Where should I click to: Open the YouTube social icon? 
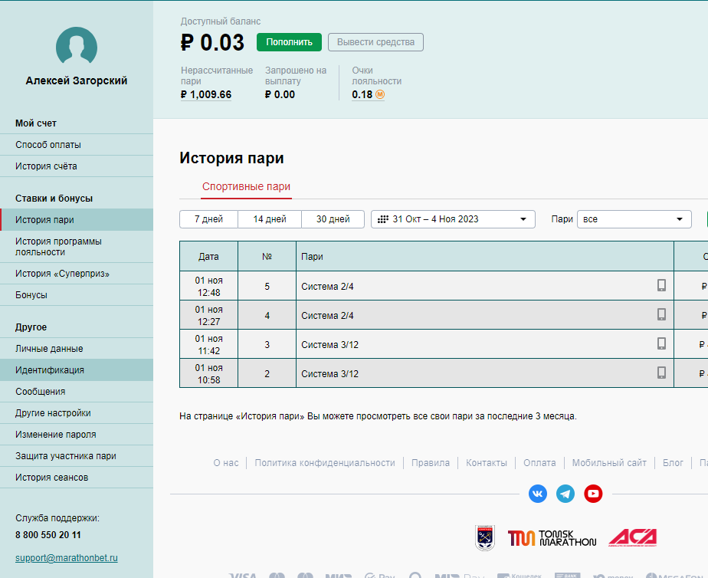point(593,494)
